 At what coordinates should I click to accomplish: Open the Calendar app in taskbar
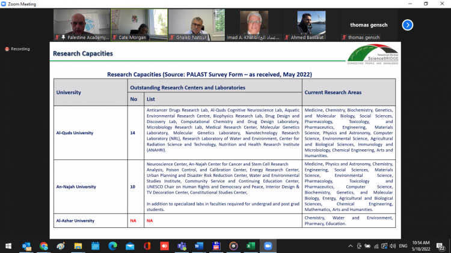click(x=95, y=246)
